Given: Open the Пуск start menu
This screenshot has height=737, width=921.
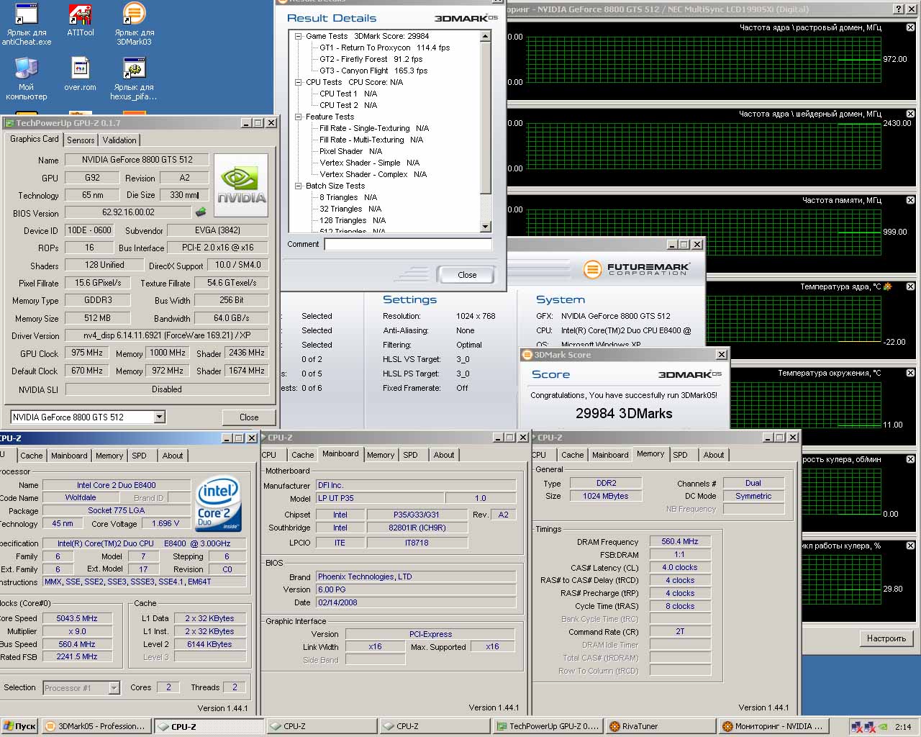Looking at the screenshot, I should click(x=19, y=726).
